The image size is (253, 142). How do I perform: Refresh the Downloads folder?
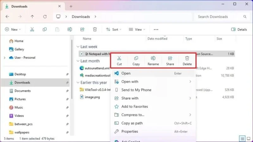[x=45, y=17]
